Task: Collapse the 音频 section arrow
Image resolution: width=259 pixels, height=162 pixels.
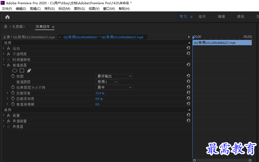Action: coord(189,110)
